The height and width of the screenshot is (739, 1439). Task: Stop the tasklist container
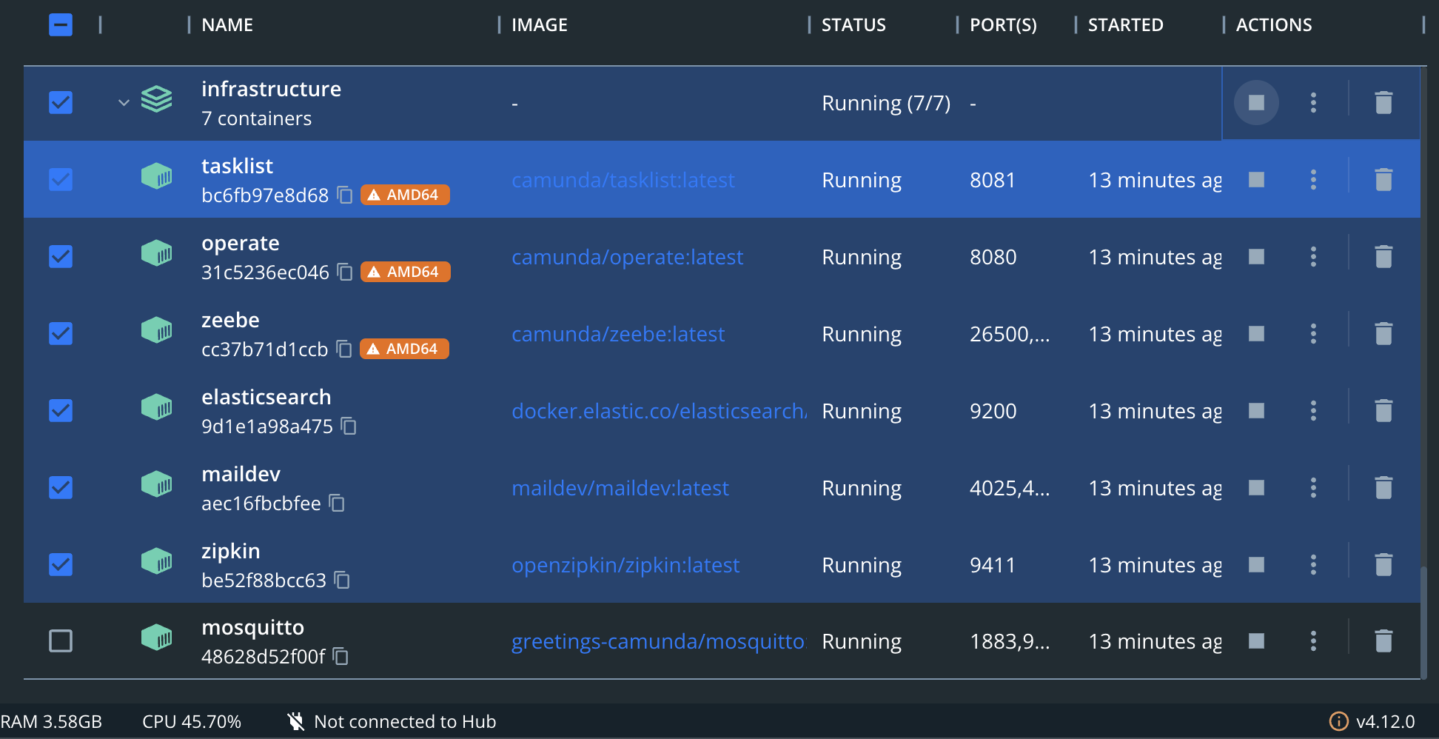(1256, 179)
